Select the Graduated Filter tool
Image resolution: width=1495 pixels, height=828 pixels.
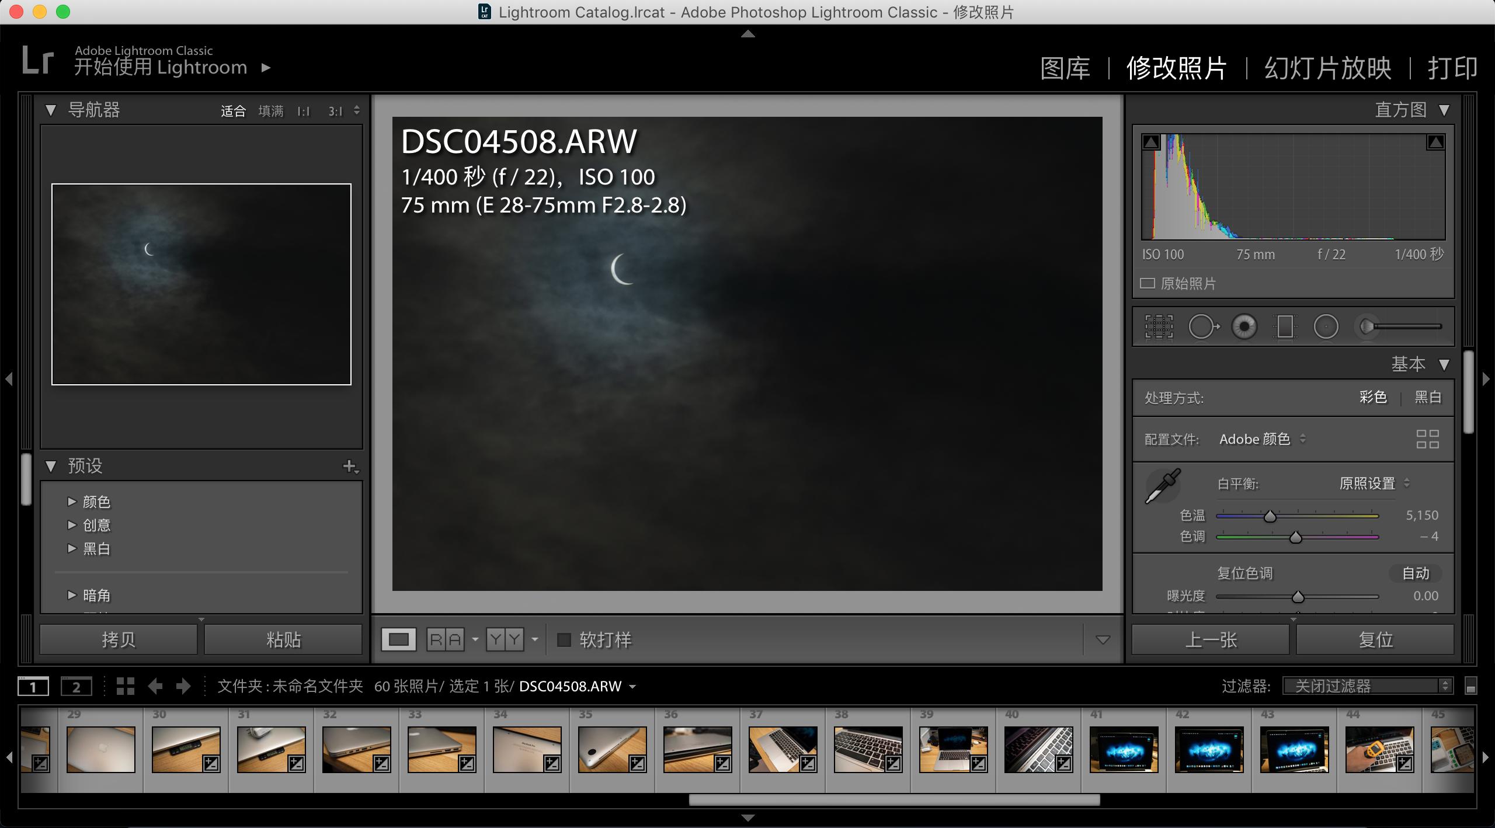(x=1285, y=327)
